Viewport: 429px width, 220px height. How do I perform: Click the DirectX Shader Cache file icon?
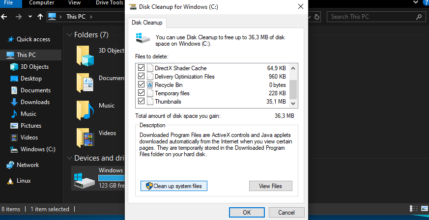click(x=150, y=68)
